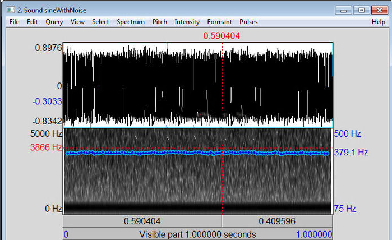Viewport: 392px width, 240px height.
Task: Click the 0 Hz spectrogram bottom label
Action: click(x=53, y=209)
